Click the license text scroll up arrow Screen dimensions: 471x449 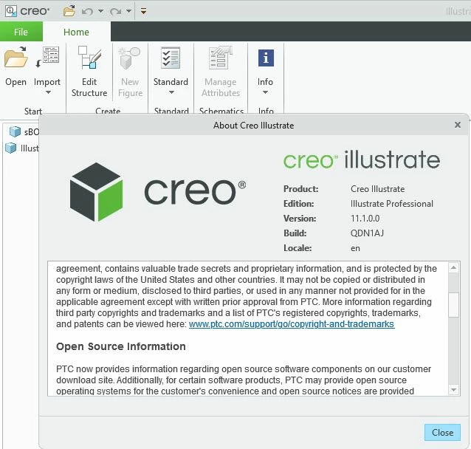point(453,267)
